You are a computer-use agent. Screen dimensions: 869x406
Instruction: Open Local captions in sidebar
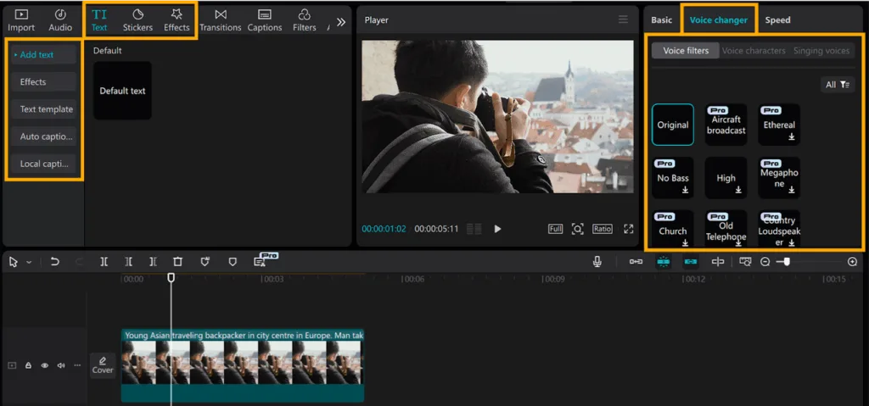[43, 164]
